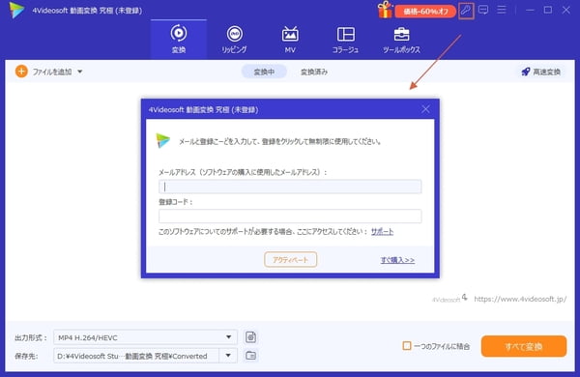Click the 価格-60%オフ discount banner
The width and height of the screenshot is (580, 377).
(425, 12)
